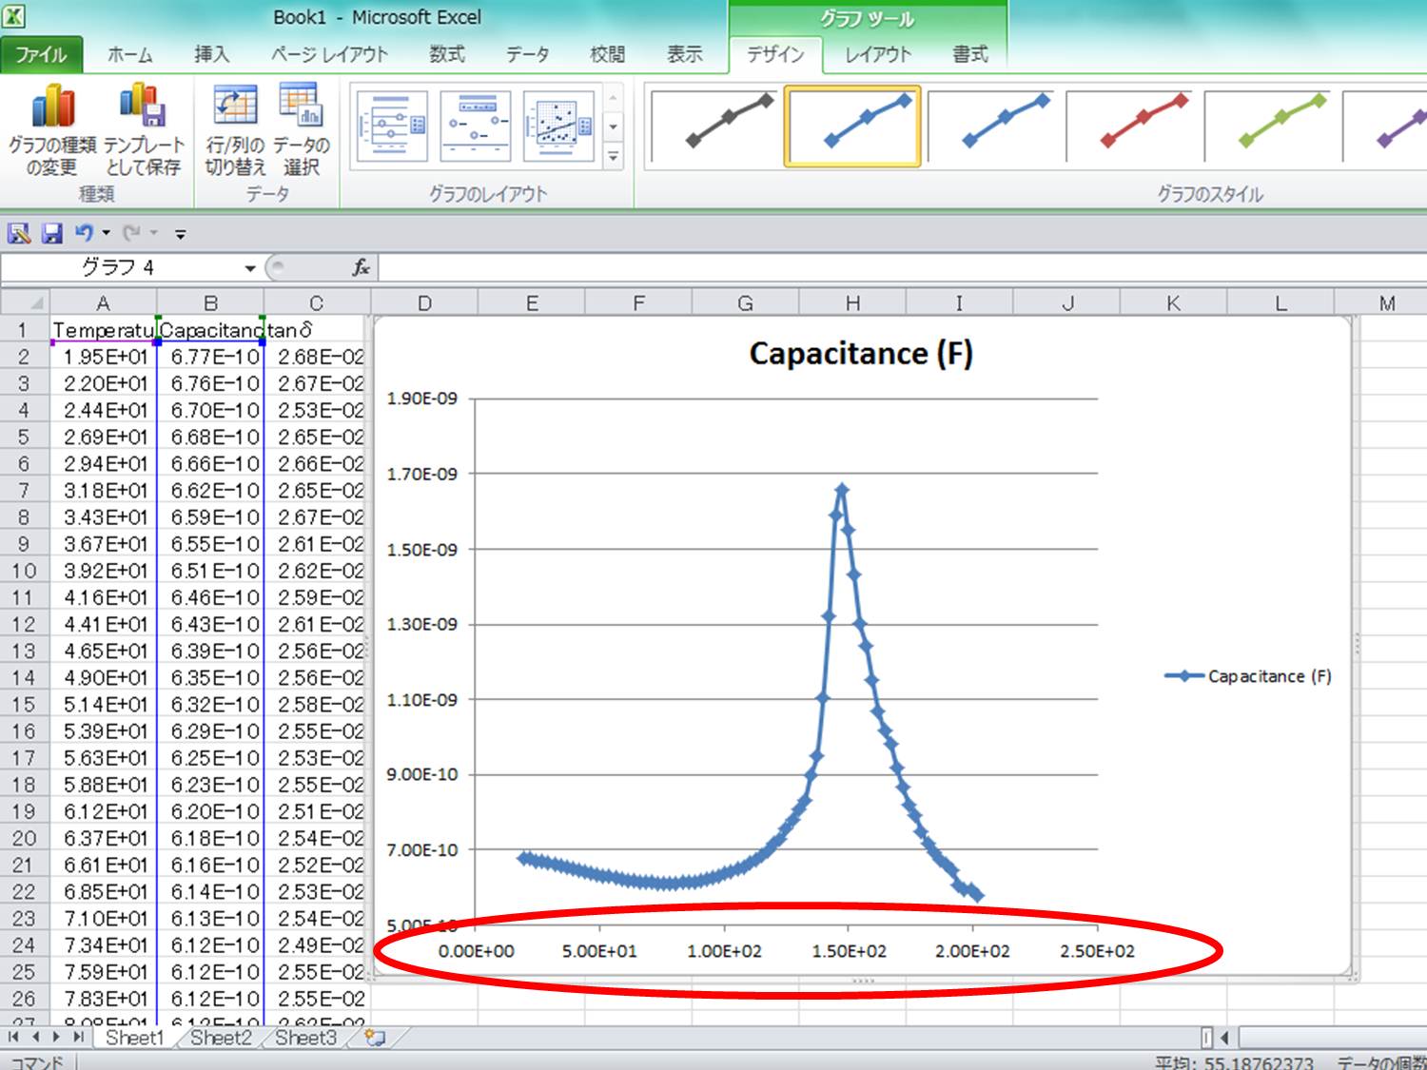The image size is (1427, 1070).
Task: Switch to the 挿入 tab
Action: click(x=211, y=54)
